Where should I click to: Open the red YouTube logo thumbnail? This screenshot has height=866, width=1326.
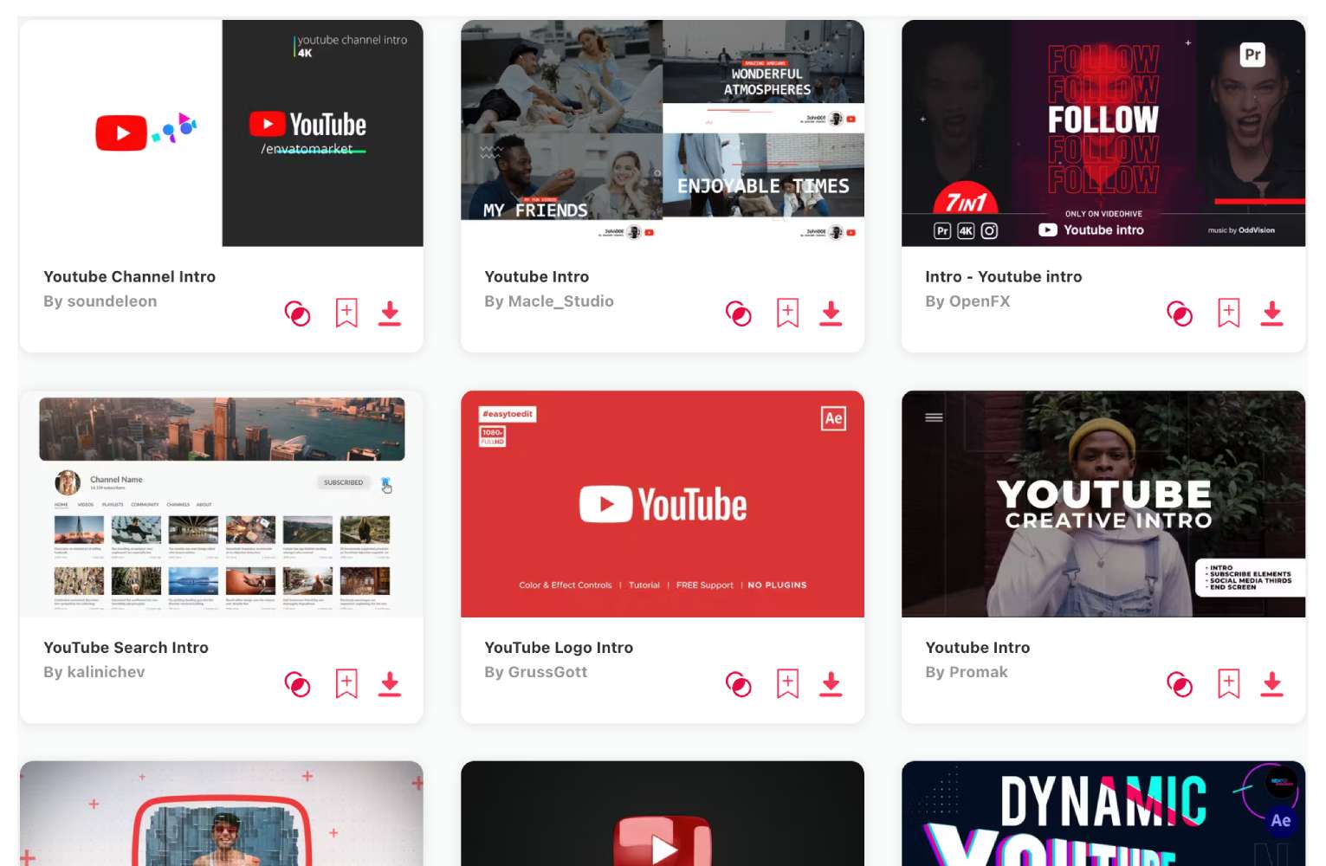(x=663, y=504)
